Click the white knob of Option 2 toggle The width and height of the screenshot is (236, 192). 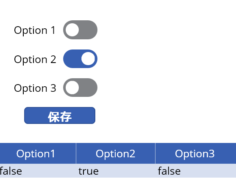(88, 59)
